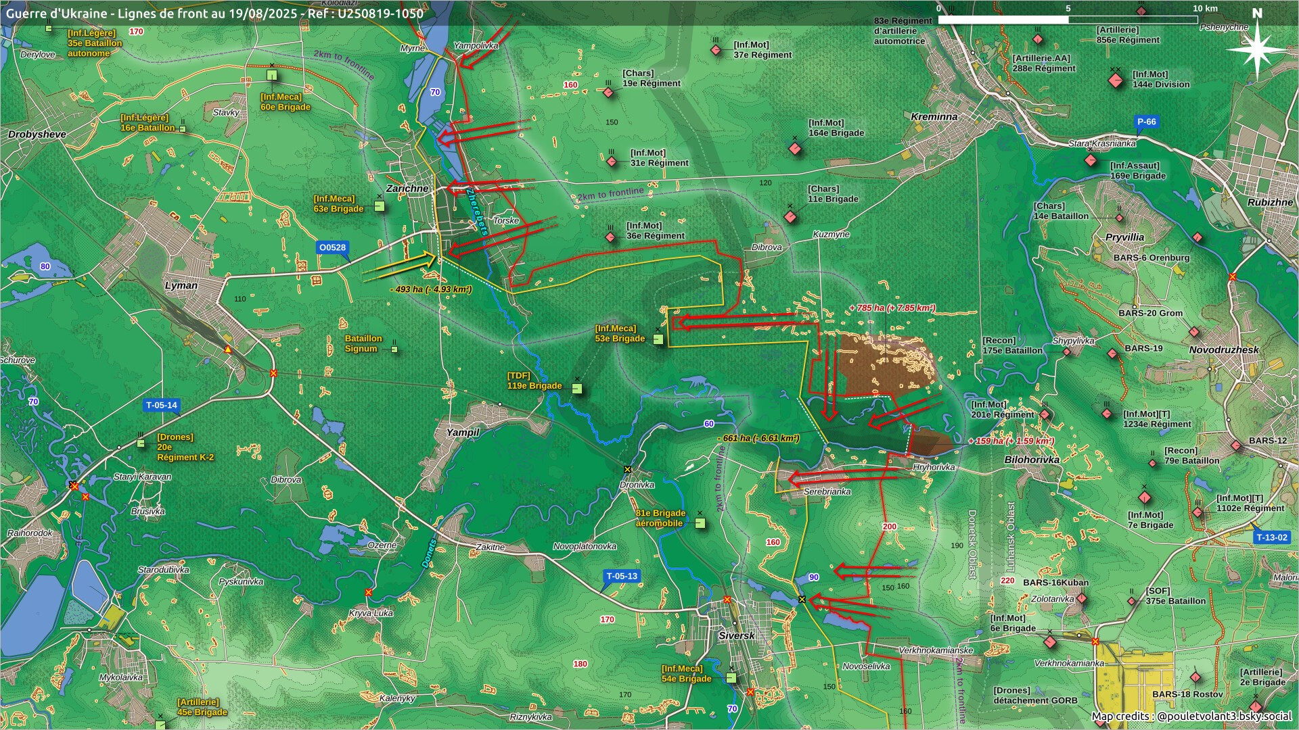This screenshot has width=1299, height=730.
Task: Click the Yampil town label
Action: (x=463, y=433)
